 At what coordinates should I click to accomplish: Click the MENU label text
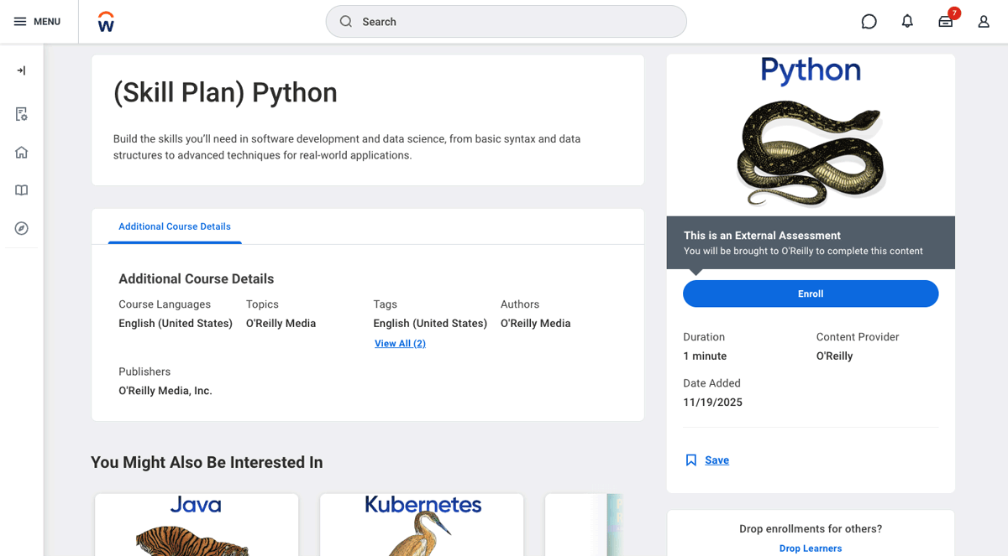click(x=47, y=22)
